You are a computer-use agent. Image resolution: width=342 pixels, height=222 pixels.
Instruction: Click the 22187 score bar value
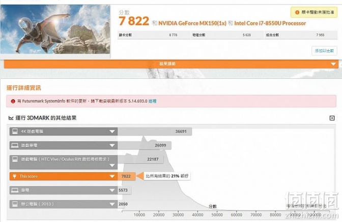point(153,160)
